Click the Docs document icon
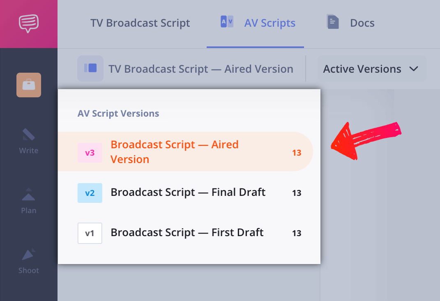 (x=333, y=22)
